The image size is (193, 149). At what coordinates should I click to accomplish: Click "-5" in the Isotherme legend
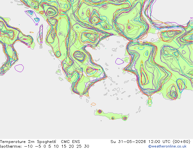tap(38, 147)
